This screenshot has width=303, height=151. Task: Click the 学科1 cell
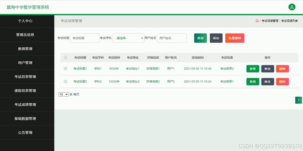98,69
